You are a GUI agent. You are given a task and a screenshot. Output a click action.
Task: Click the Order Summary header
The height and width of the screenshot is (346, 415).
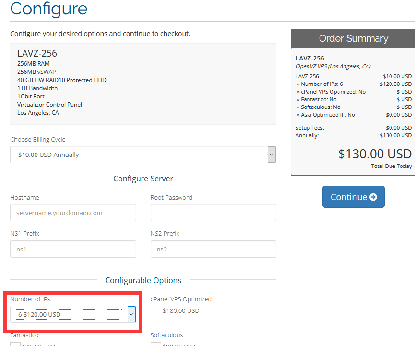353,38
